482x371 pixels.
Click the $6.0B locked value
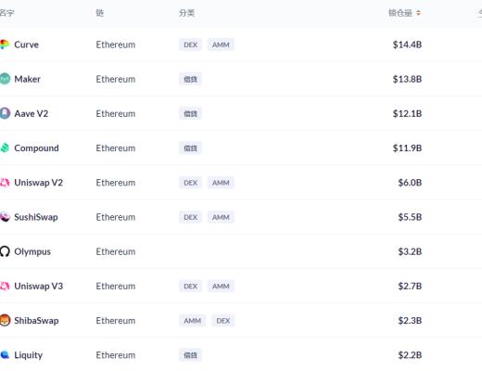point(410,183)
